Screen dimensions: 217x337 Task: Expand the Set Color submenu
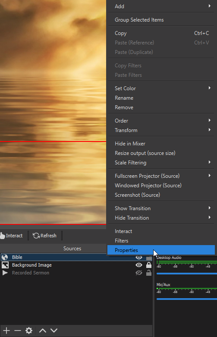point(161,88)
